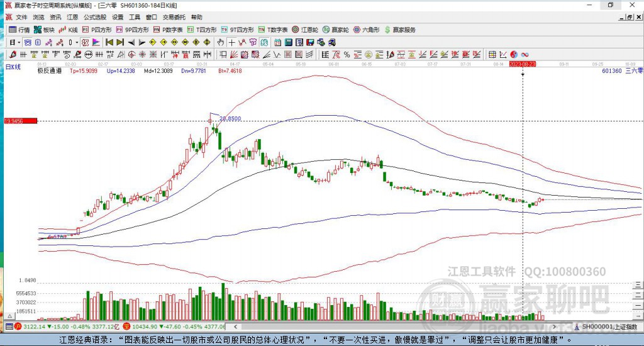Open the 浏览 menu
This screenshot has width=644, height=346.
(x=38, y=17)
